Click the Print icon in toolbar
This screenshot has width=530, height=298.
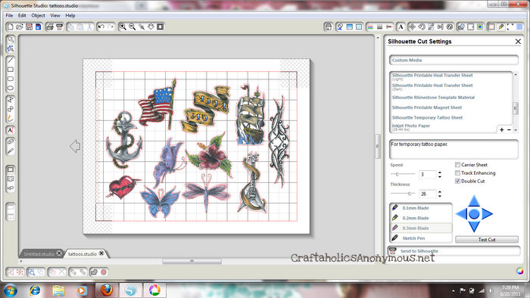[x=50, y=26]
